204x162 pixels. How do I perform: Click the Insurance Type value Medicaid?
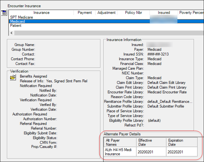(154, 59)
